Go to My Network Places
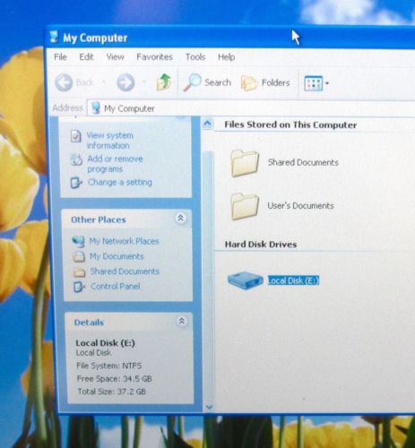The width and height of the screenshot is (415, 448). [124, 241]
